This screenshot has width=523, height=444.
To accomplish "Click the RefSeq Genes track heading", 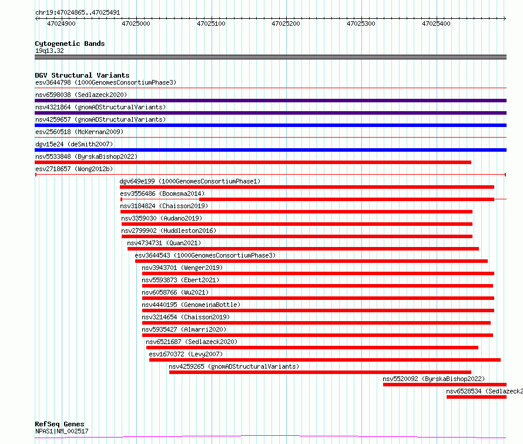I will coord(59,424).
